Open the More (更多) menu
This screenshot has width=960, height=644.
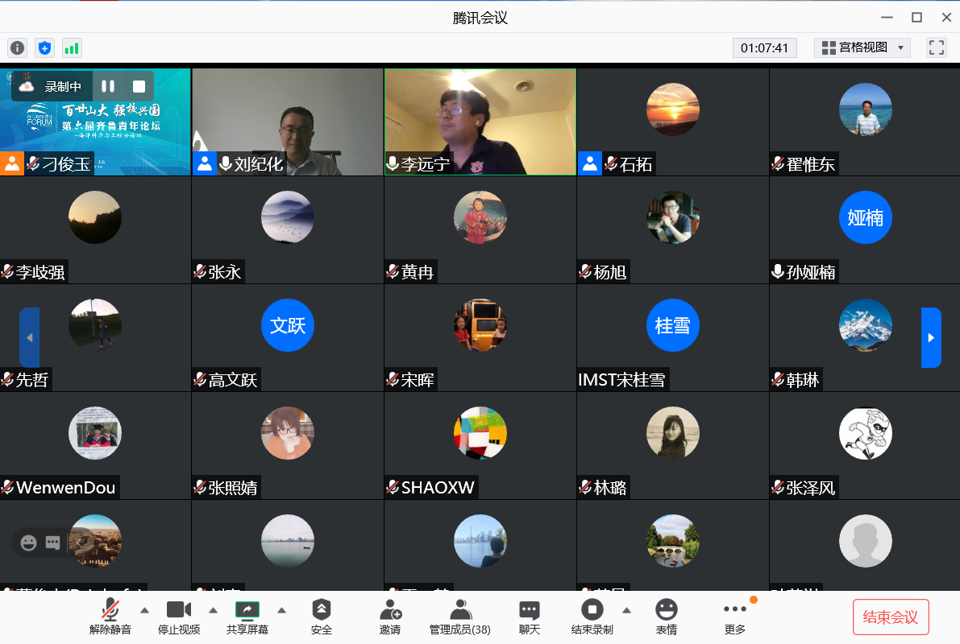point(734,617)
